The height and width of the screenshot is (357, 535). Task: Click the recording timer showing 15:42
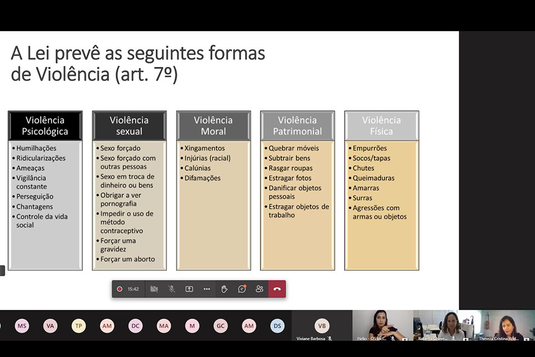click(133, 289)
